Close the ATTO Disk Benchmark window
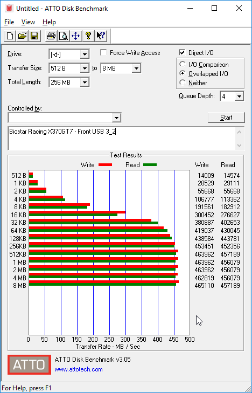The height and width of the screenshot is (393, 252). [239, 8]
